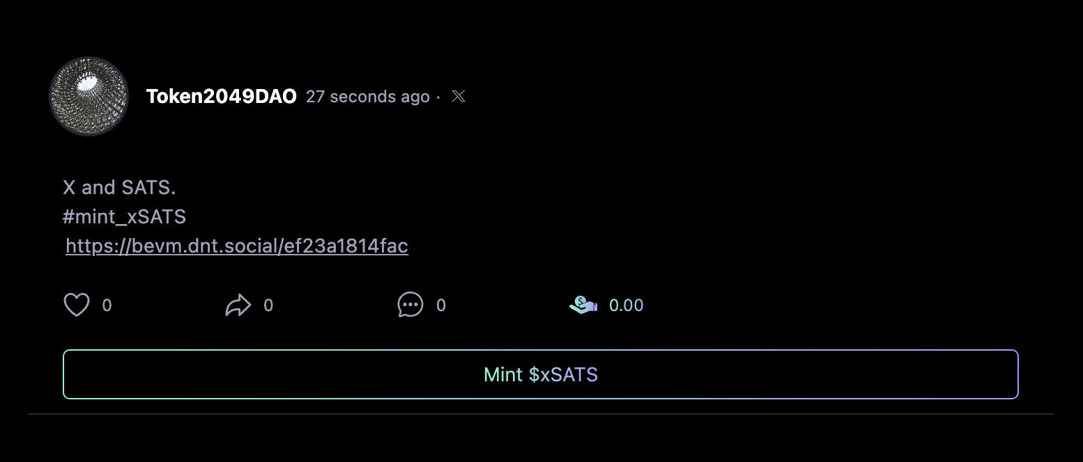Click the share count number
Image resolution: width=1083 pixels, height=462 pixels.
[x=268, y=305]
